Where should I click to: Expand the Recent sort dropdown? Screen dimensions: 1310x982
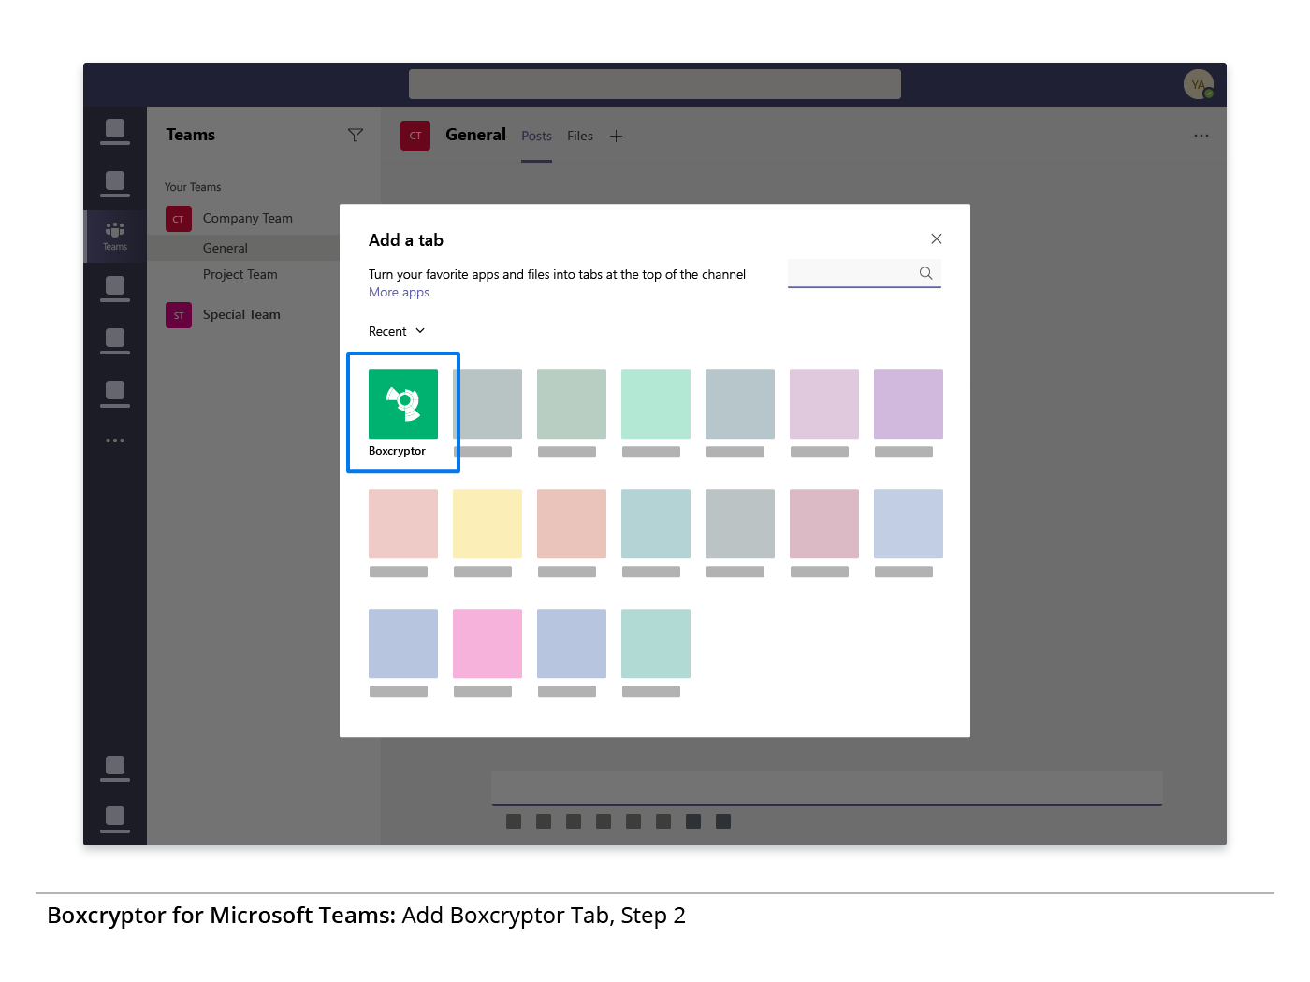pyautogui.click(x=397, y=331)
